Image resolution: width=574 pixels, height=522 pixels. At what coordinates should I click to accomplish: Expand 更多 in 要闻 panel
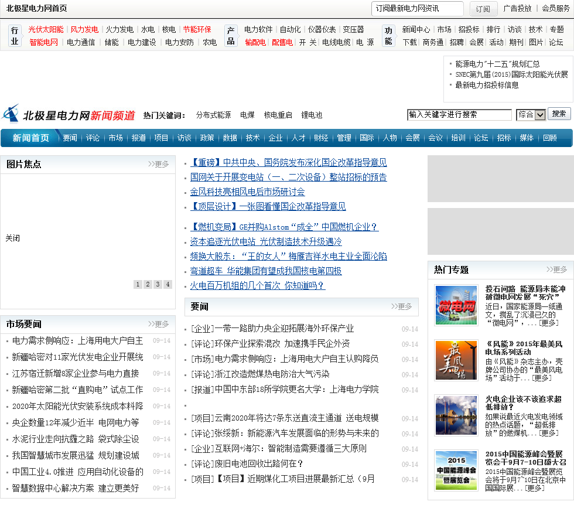point(402,306)
